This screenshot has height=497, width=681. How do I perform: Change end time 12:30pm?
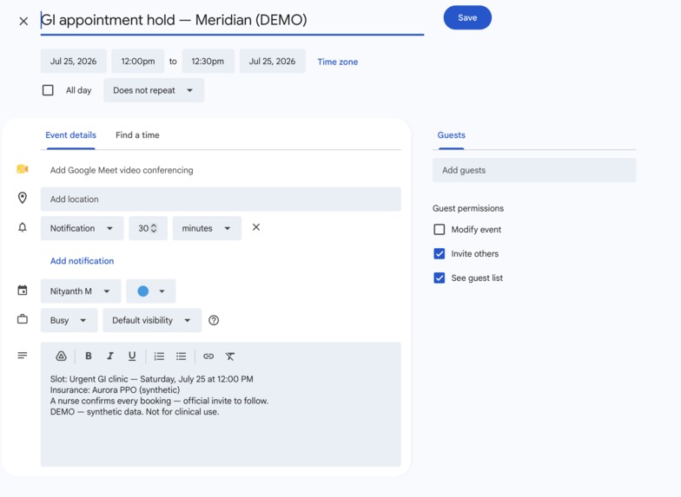tap(208, 61)
